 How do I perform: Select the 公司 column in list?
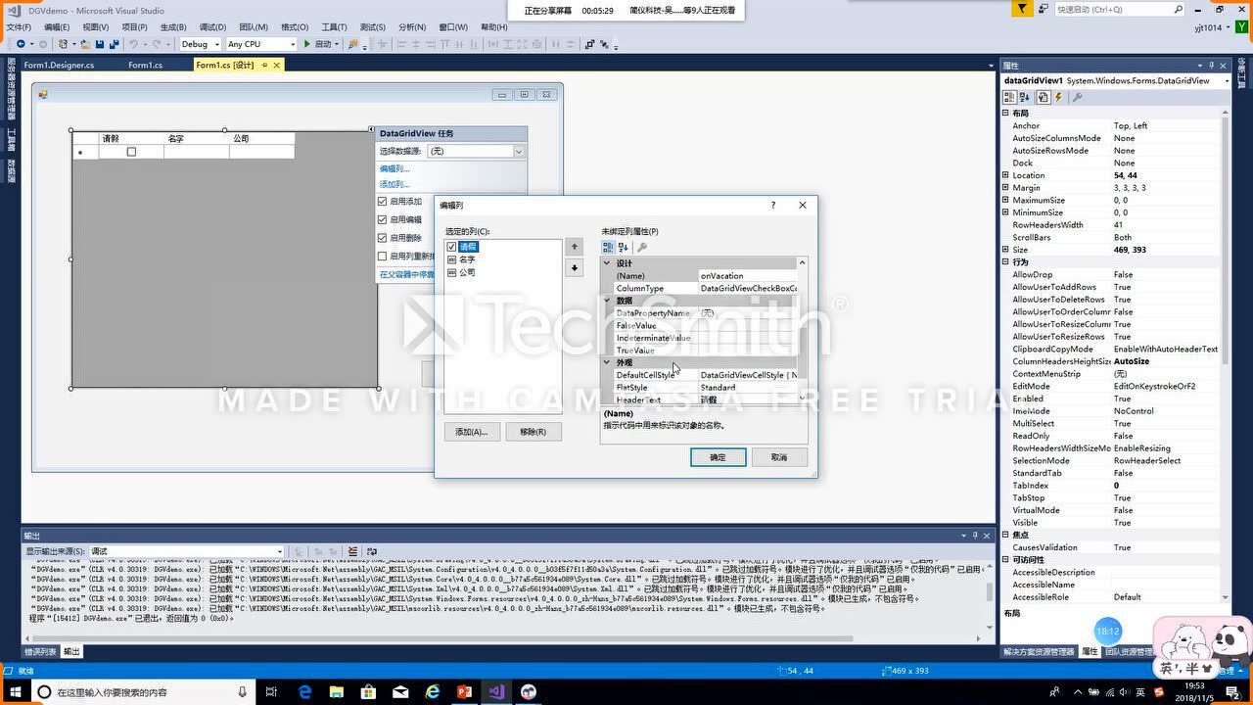tap(467, 272)
